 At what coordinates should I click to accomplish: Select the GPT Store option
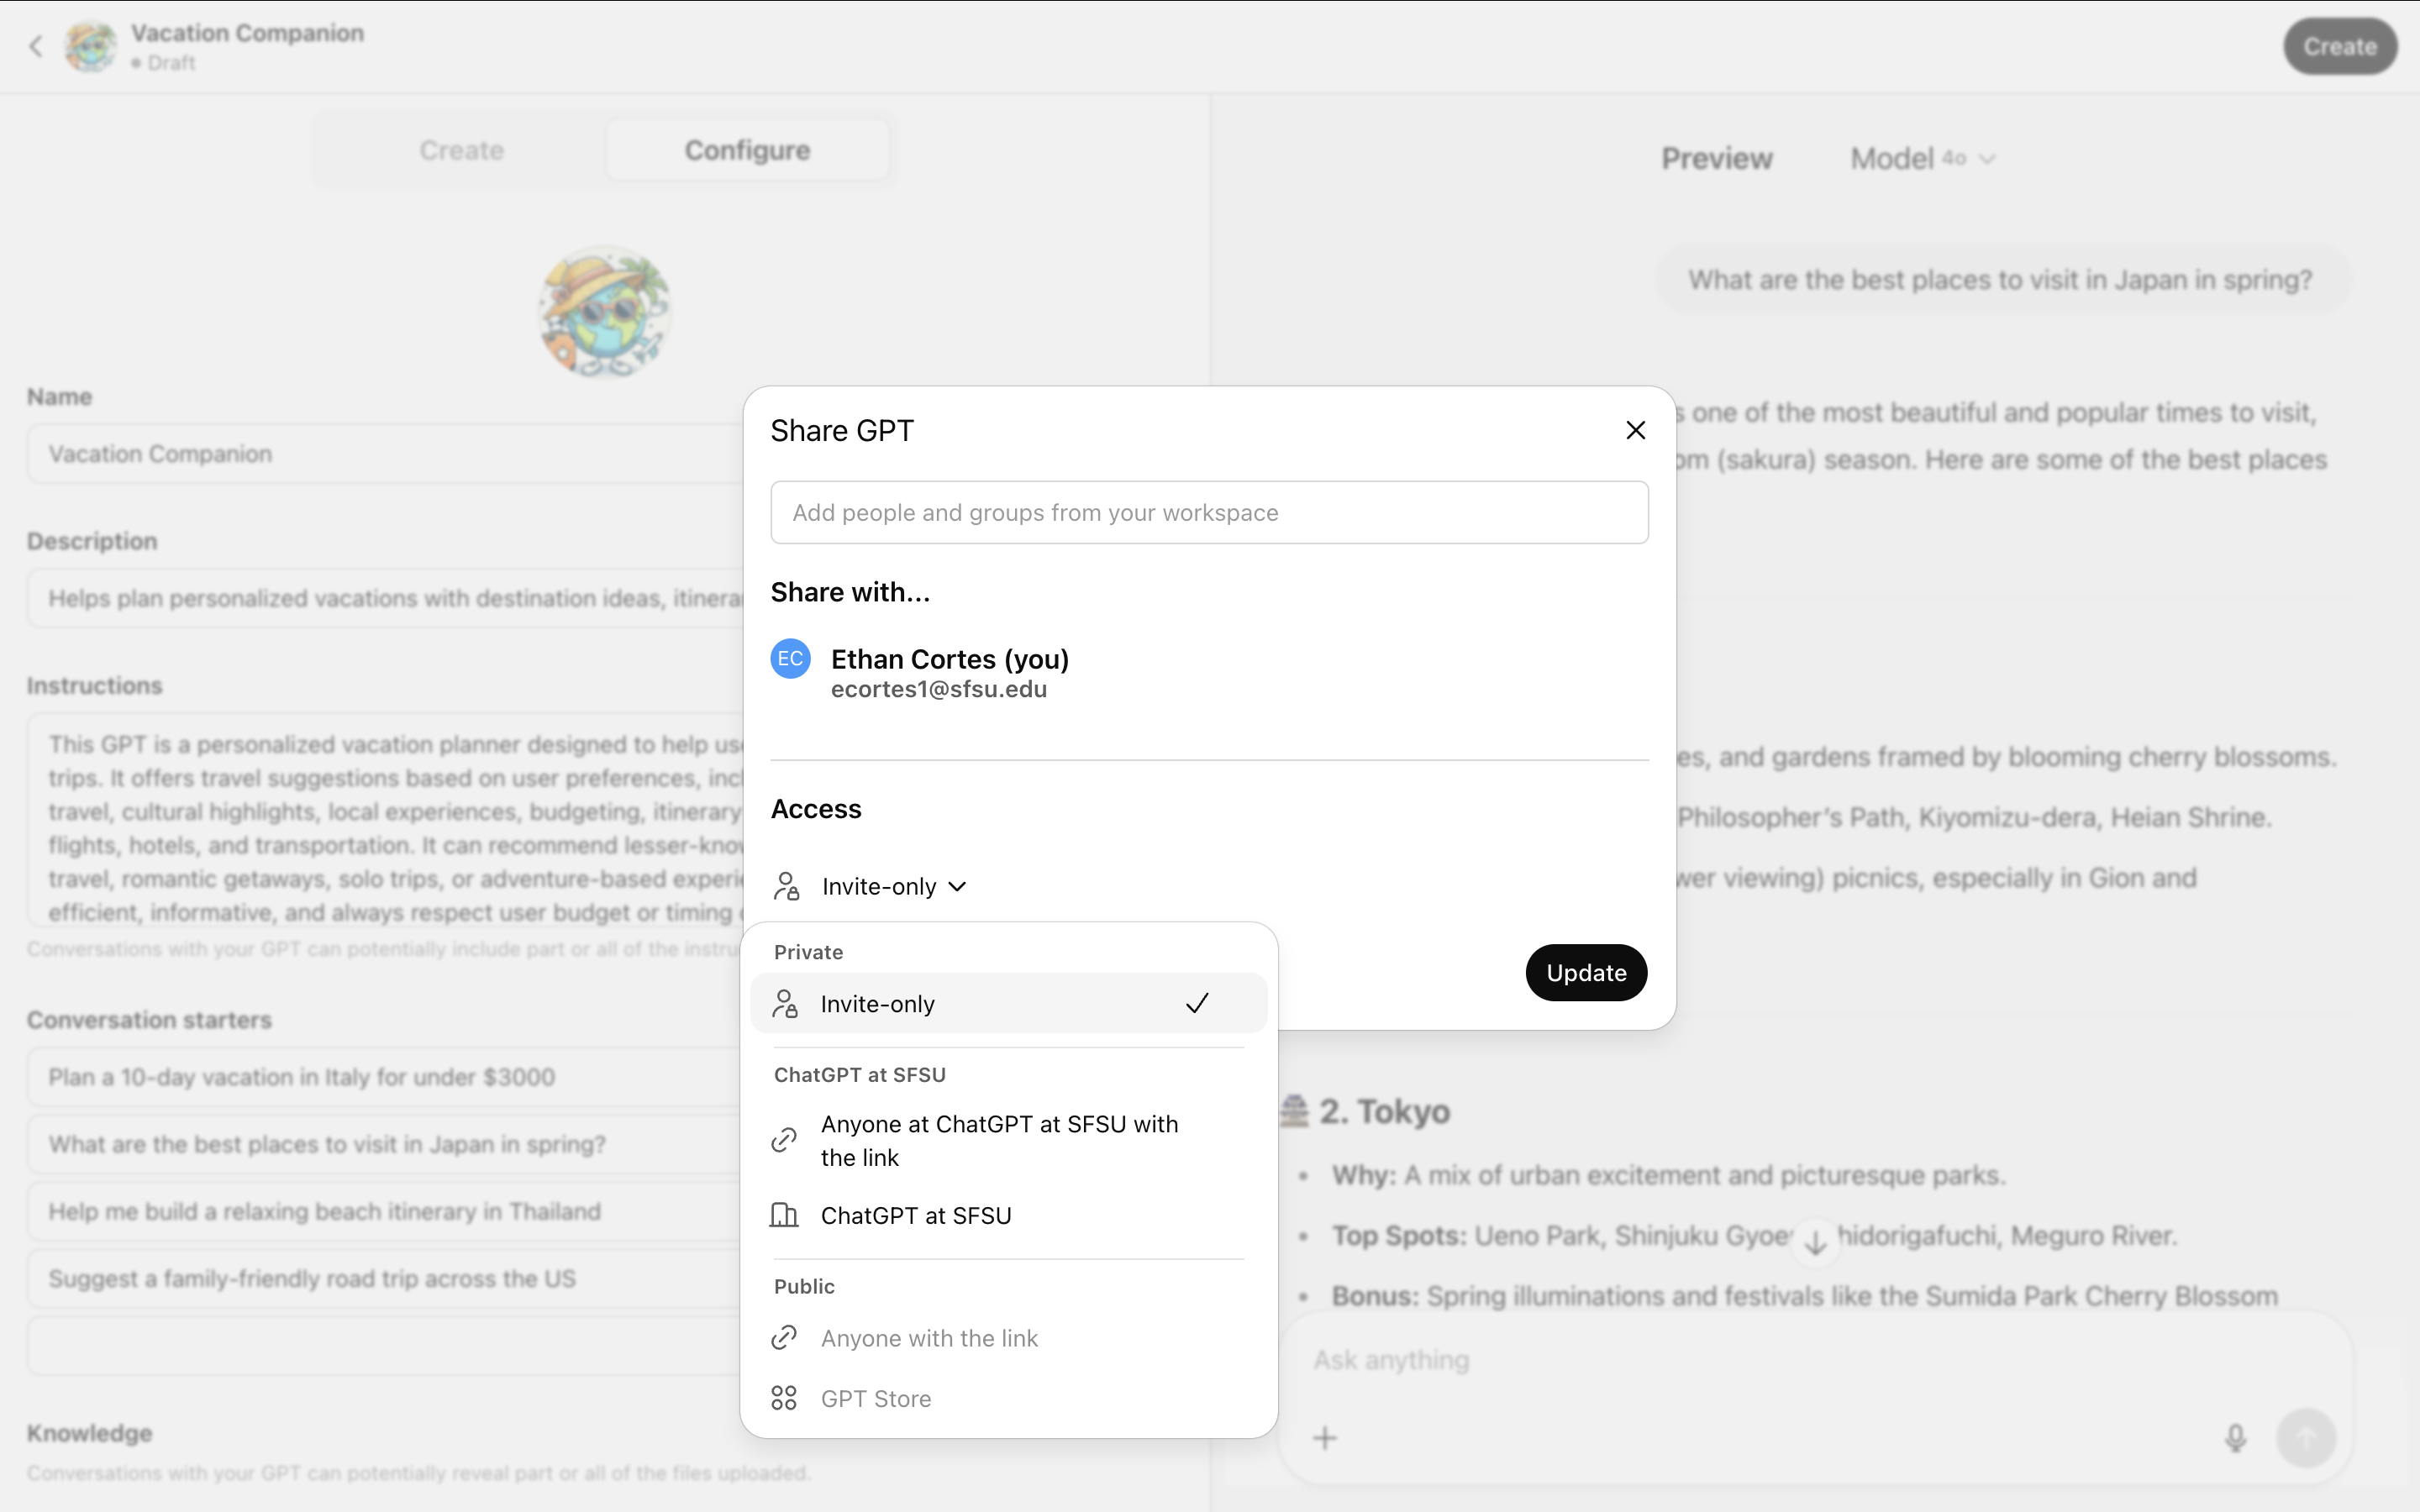click(x=1008, y=1398)
